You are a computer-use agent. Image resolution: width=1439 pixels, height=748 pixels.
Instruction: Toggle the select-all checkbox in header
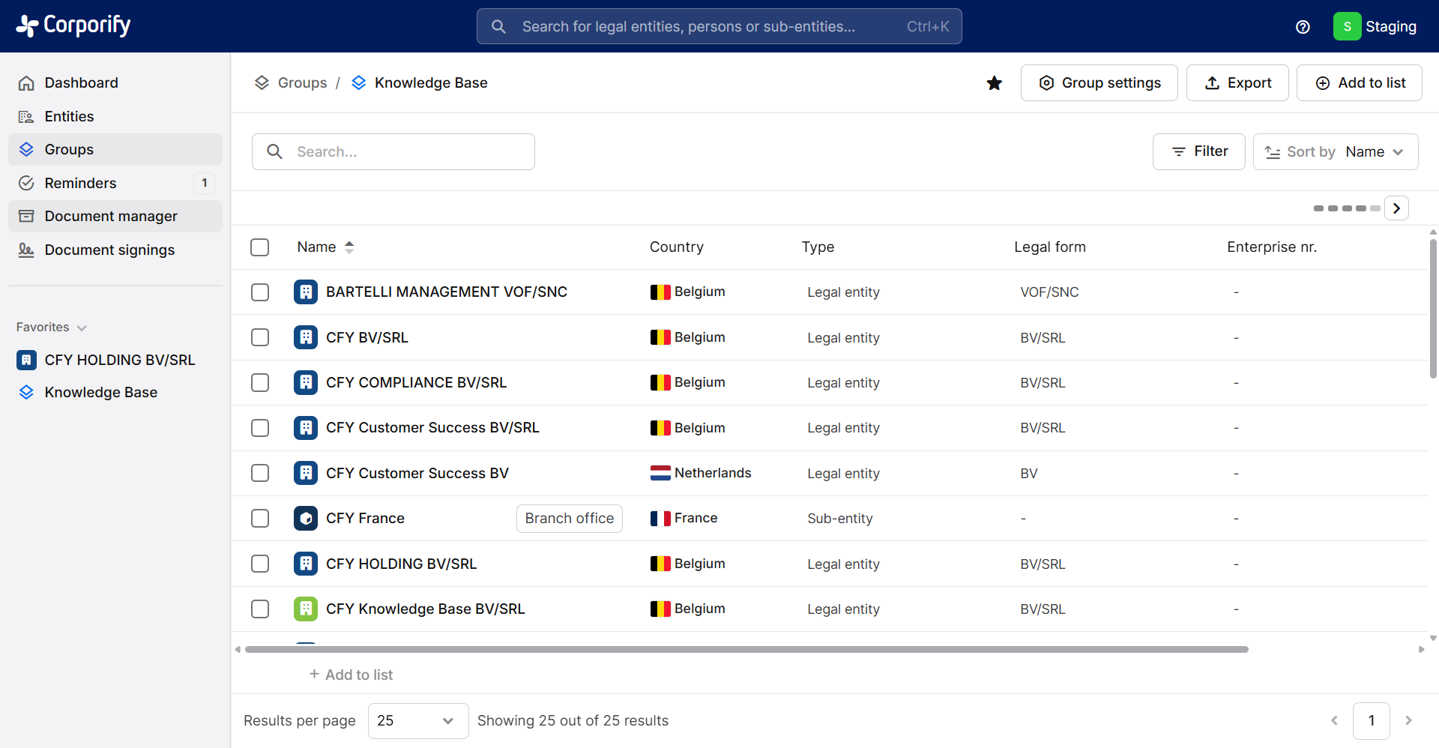pos(260,247)
